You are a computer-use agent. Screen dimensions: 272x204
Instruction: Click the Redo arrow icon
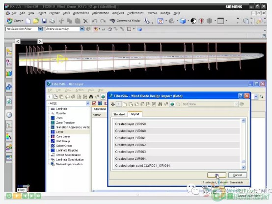[x=103, y=21]
